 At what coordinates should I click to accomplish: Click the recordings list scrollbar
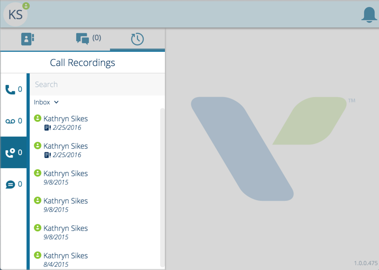click(162, 188)
